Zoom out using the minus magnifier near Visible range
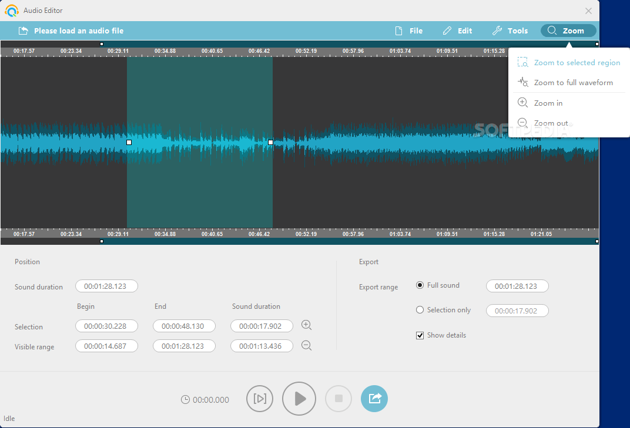Screen dimensions: 630x428 [306, 346]
